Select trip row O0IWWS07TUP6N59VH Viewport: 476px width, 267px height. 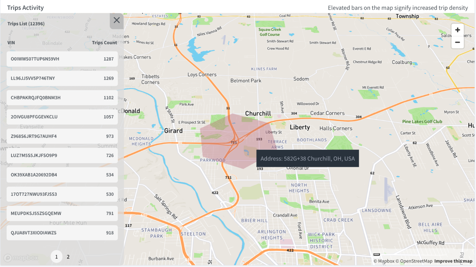click(x=62, y=59)
